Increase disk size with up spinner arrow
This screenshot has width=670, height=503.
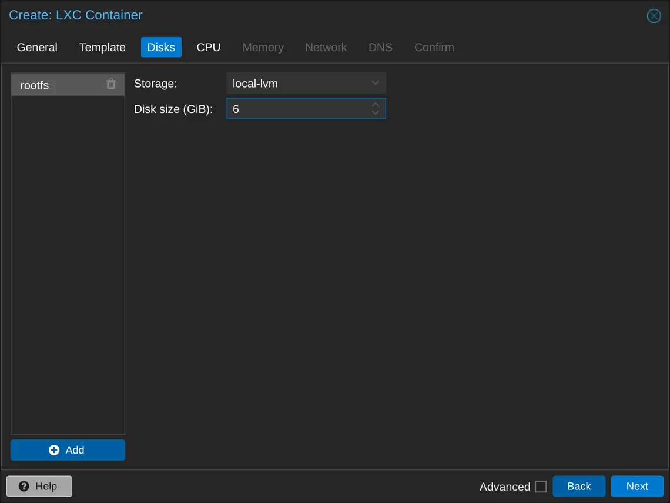tap(375, 104)
